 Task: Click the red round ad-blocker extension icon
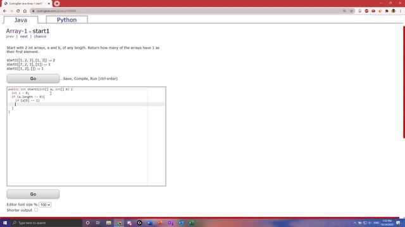tap(366, 11)
